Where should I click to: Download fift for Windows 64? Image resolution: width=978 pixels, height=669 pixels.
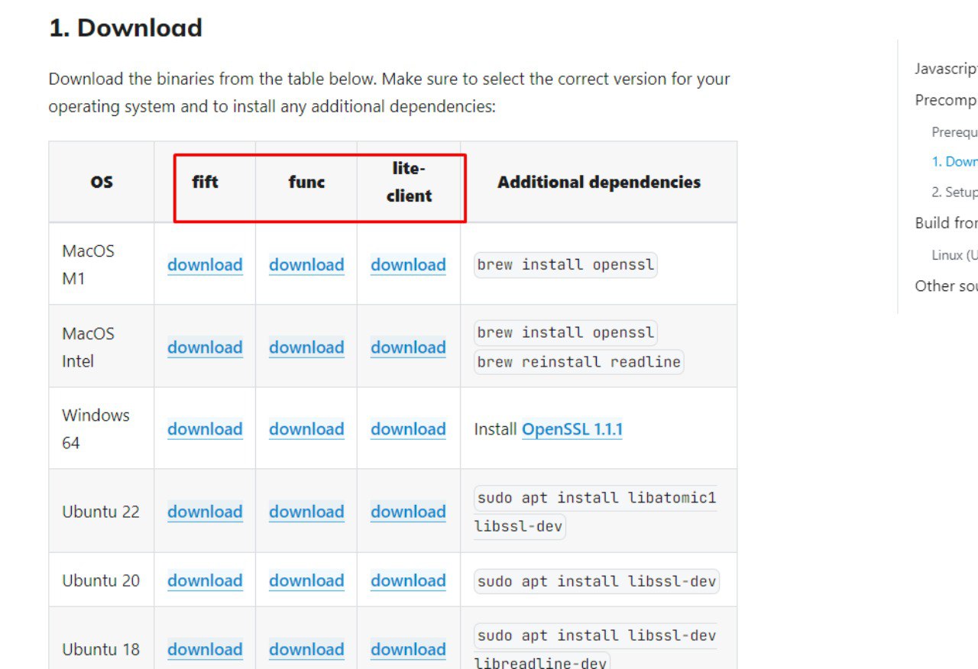(205, 429)
